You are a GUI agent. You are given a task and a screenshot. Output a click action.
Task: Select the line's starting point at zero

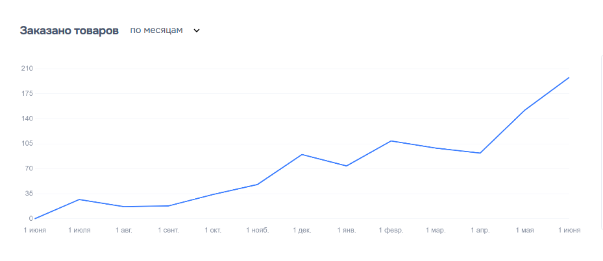point(35,219)
